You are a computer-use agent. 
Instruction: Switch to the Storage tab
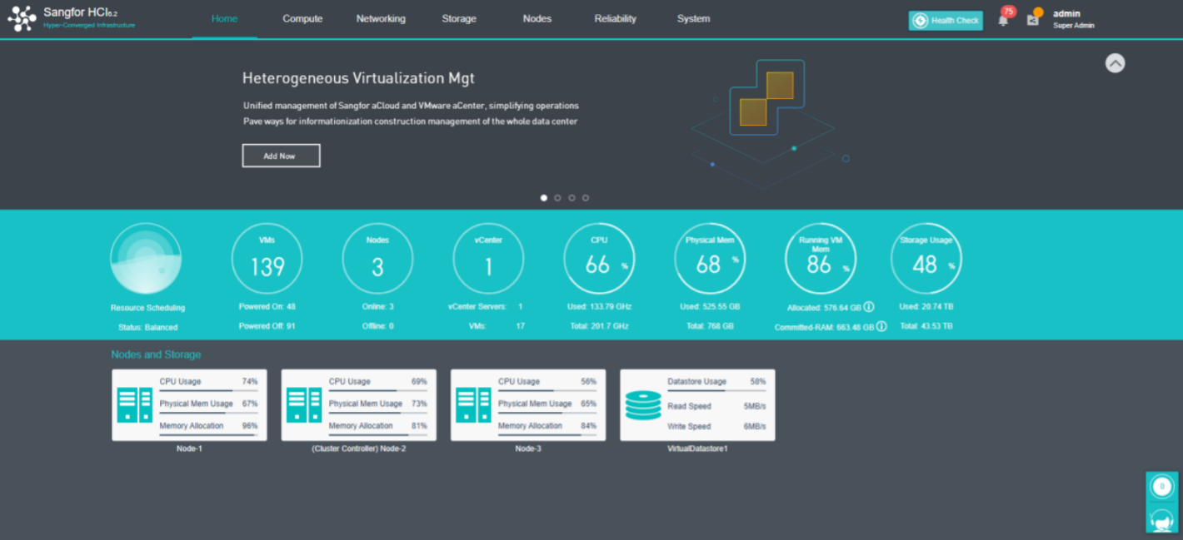click(x=459, y=19)
